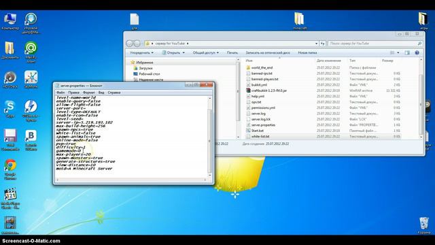The image size is (435, 245).
Task: Select the server.log file
Action: pyautogui.click(x=258, y=114)
